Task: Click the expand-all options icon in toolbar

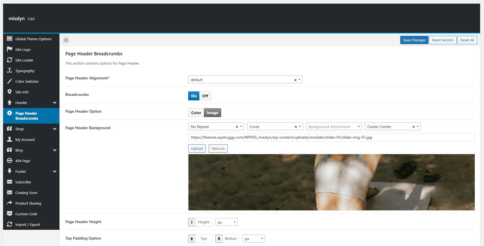Action: pos(66,40)
